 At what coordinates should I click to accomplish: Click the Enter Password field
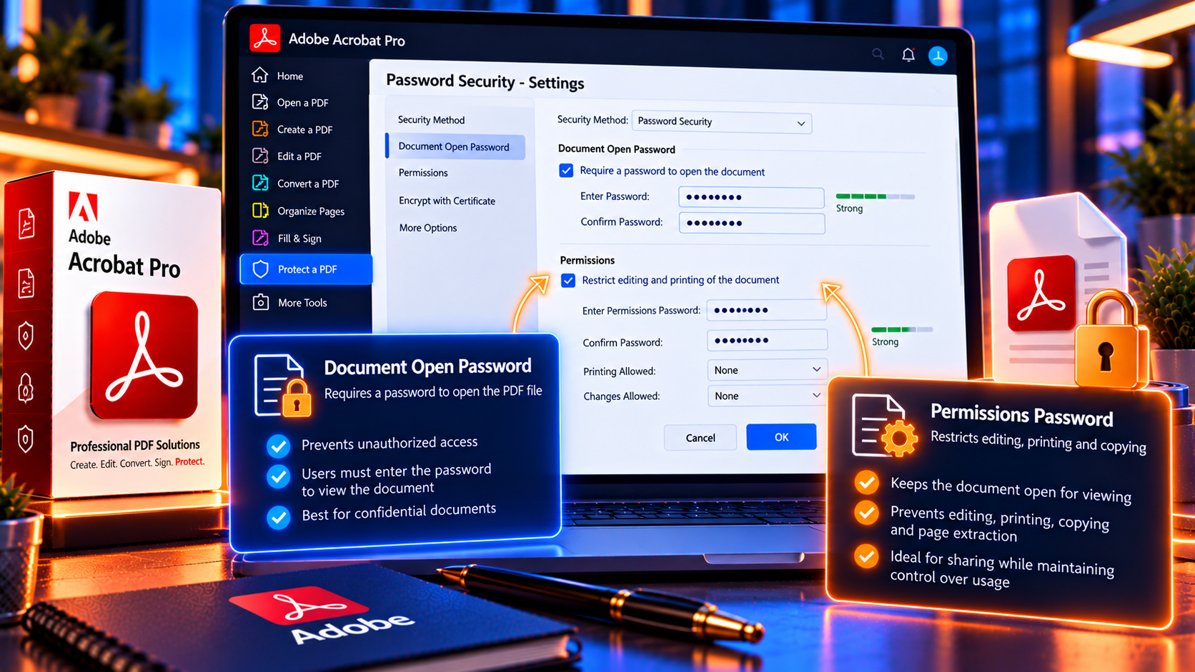point(751,197)
